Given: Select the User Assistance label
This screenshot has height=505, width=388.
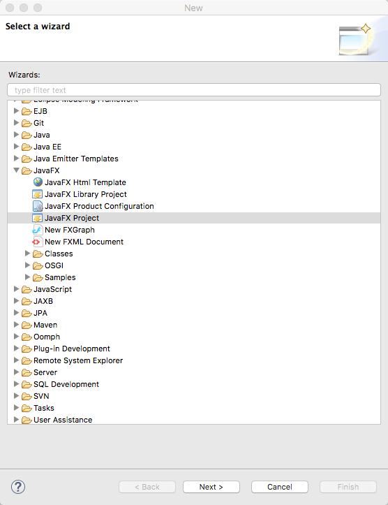Looking at the screenshot, I should [x=63, y=420].
